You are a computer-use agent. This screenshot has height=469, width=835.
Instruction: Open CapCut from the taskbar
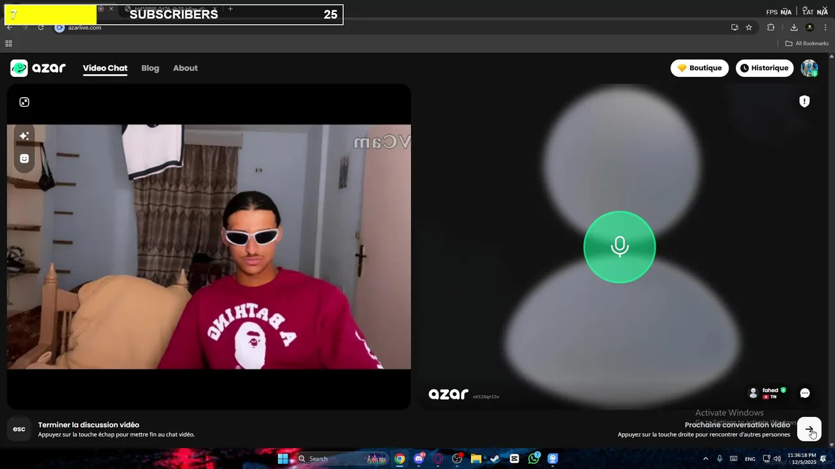point(514,459)
